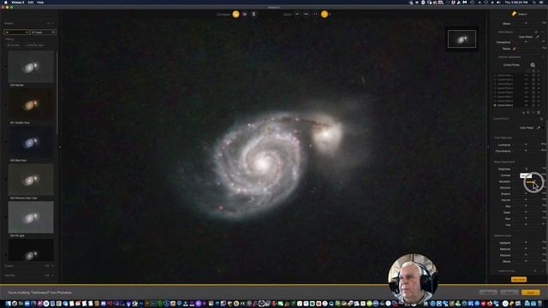Switch to split preview compare icon
Viewport: 548px width, 308px height.
(245, 14)
